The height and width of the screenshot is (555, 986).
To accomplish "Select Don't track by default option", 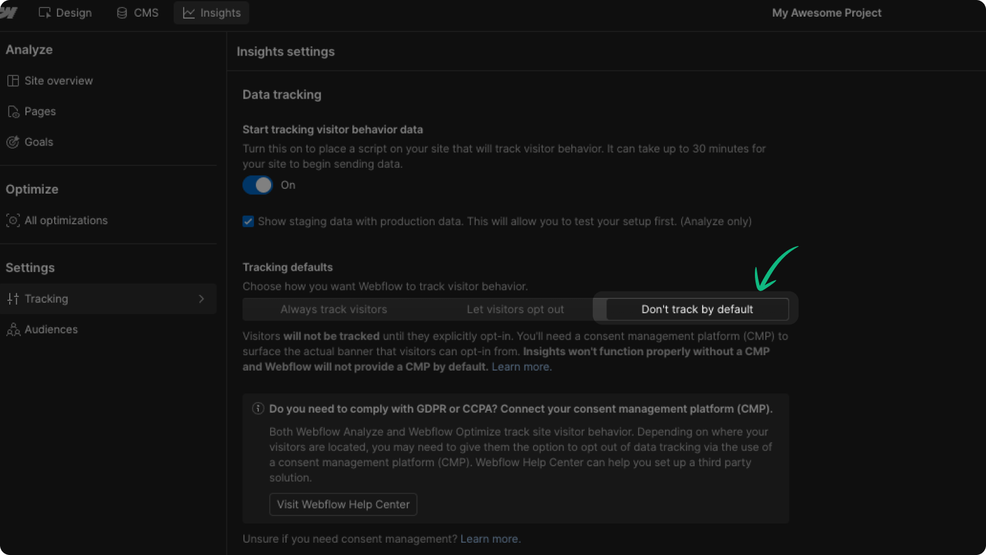I will 698,310.
